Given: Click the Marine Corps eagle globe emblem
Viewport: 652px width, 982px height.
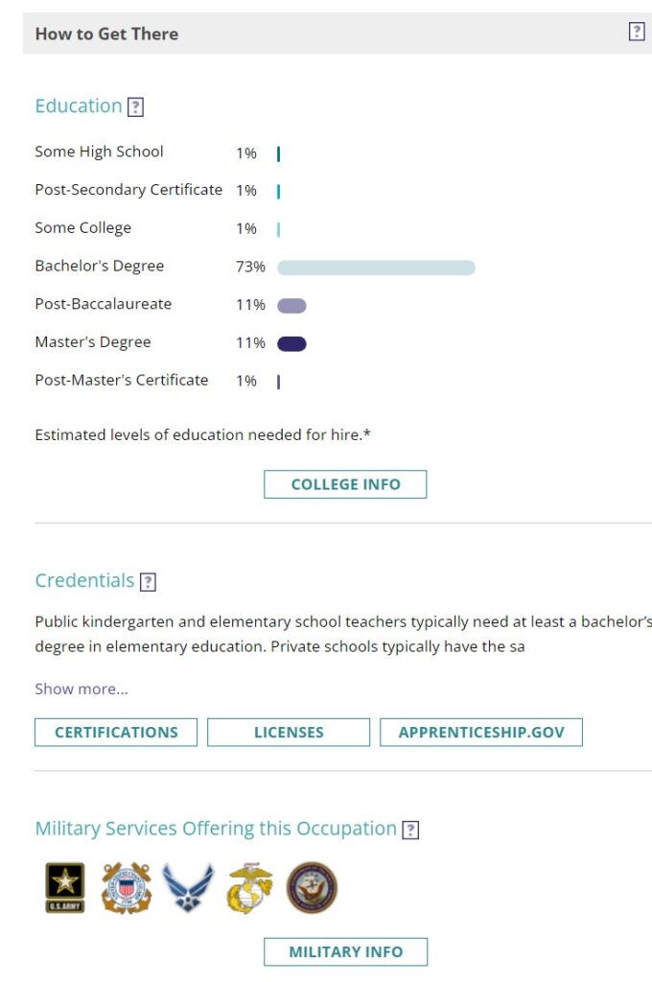Looking at the screenshot, I should tap(250, 887).
